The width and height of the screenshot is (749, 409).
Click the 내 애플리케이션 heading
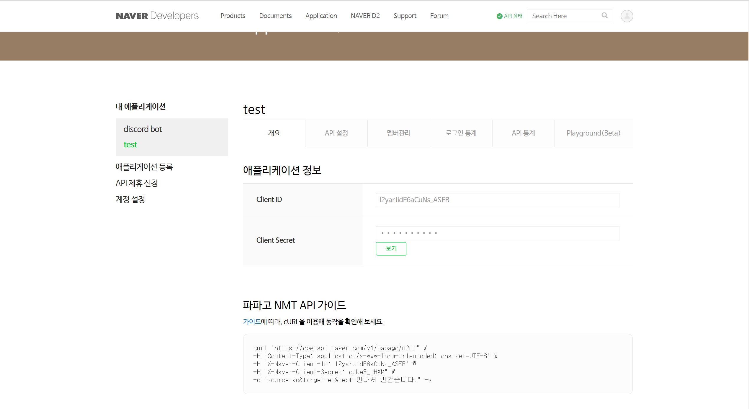coord(140,107)
